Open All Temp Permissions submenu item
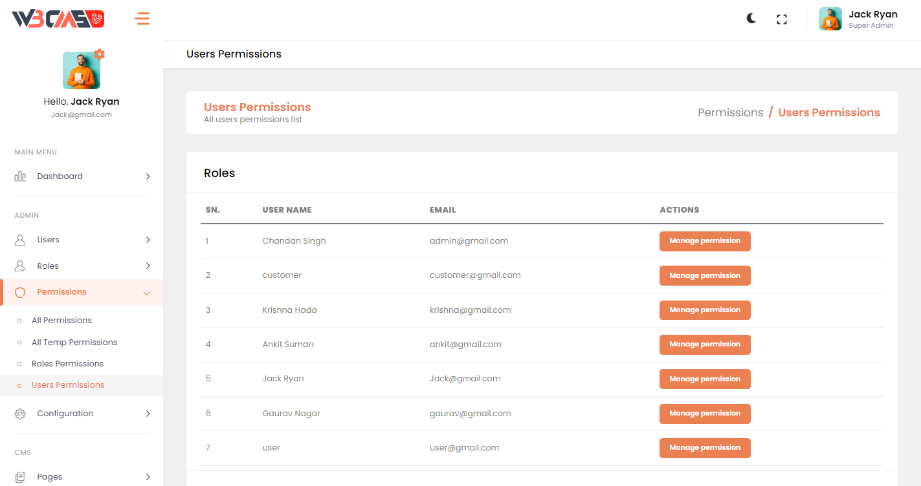The width and height of the screenshot is (921, 486). (74, 343)
